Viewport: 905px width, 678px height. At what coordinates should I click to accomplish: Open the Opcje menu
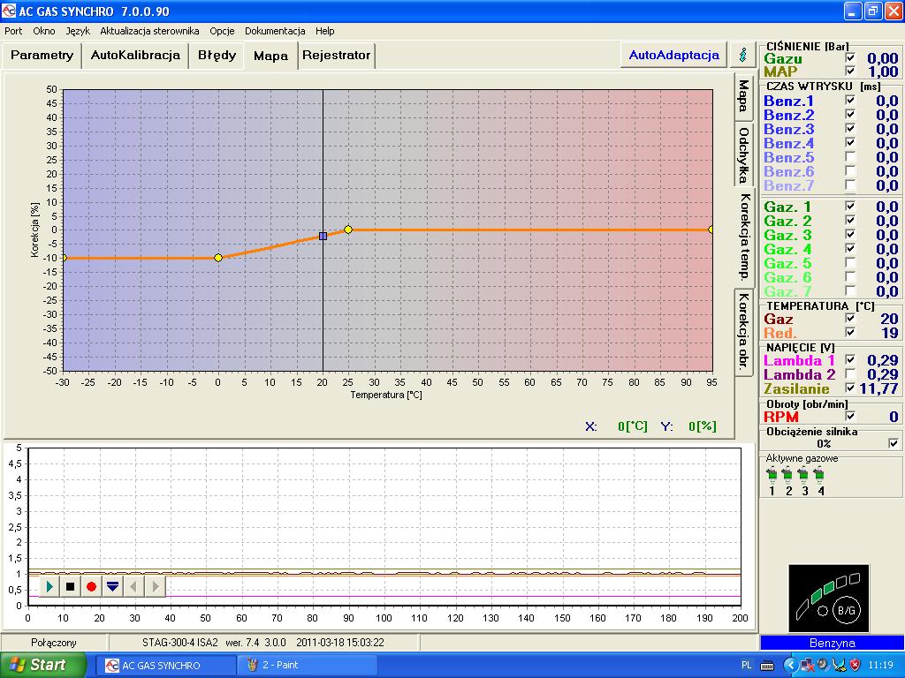[x=222, y=31]
